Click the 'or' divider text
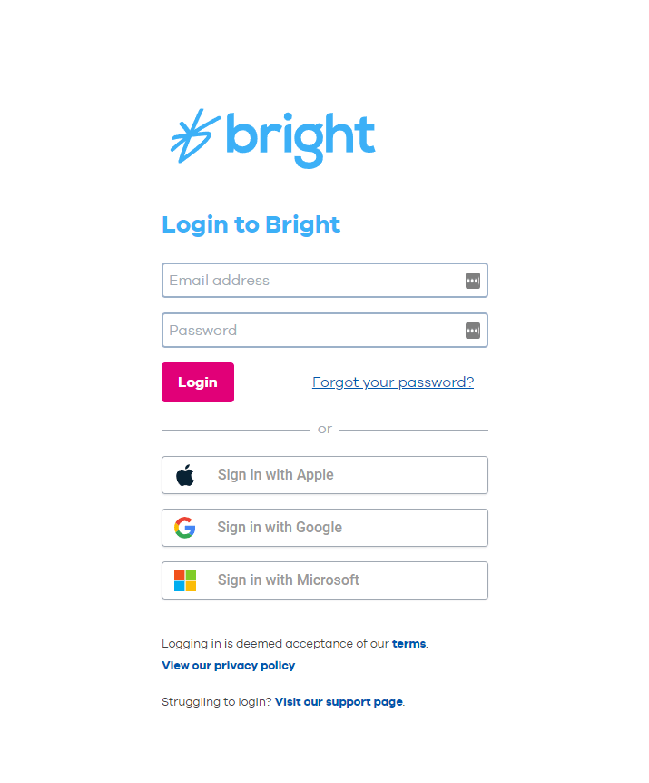The height and width of the screenshot is (783, 649). click(x=324, y=428)
